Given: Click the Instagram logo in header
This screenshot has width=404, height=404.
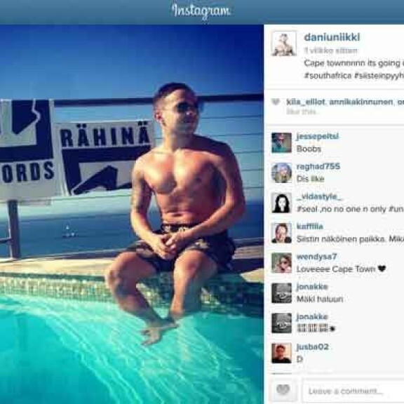Looking at the screenshot, I should (201, 11).
